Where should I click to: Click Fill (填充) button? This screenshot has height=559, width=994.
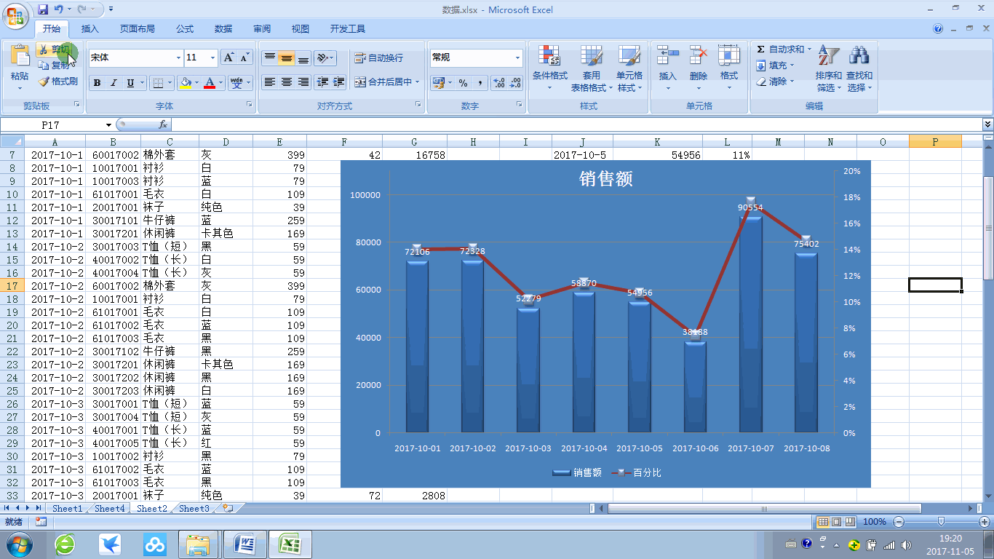tap(776, 66)
